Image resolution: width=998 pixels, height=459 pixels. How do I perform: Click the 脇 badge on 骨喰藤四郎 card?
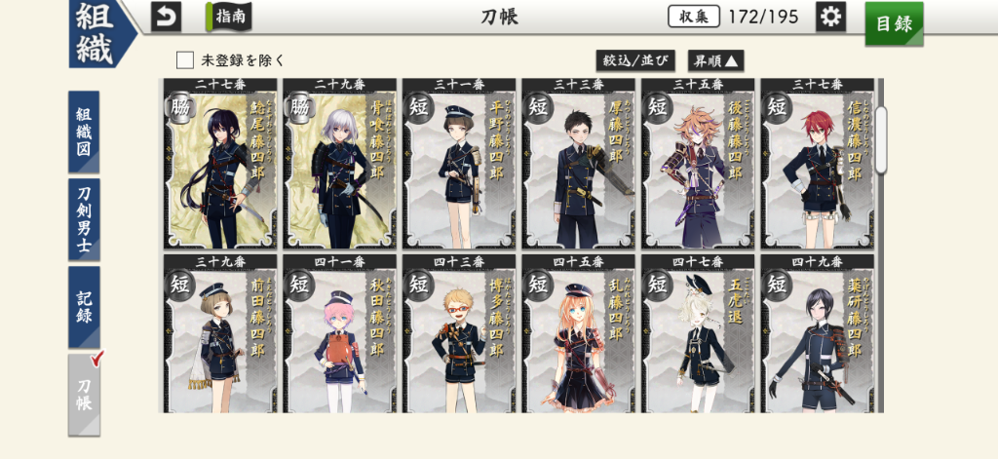click(x=300, y=107)
